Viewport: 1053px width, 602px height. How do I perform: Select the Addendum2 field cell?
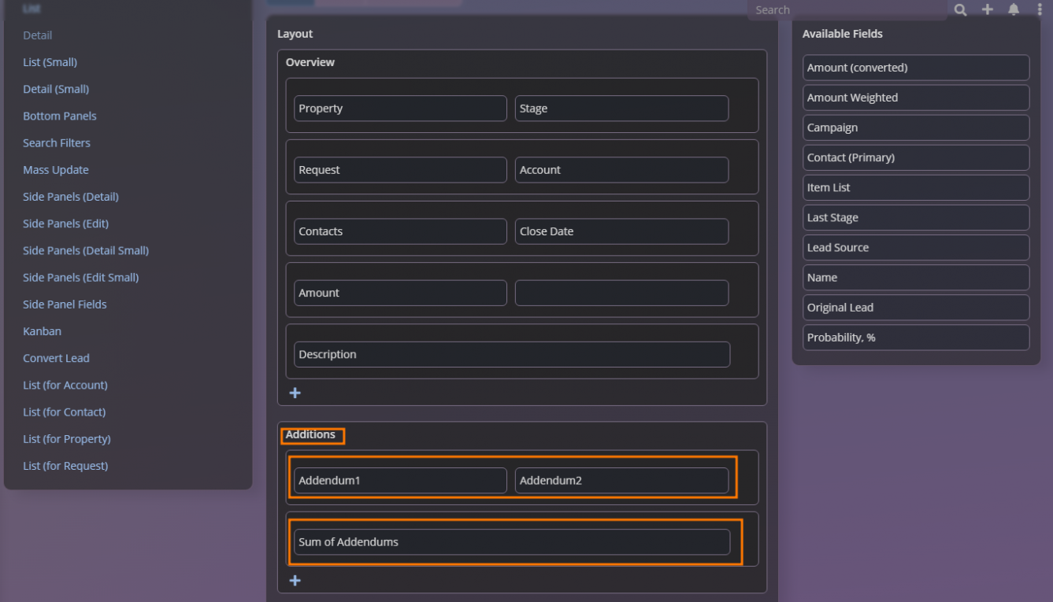(621, 481)
